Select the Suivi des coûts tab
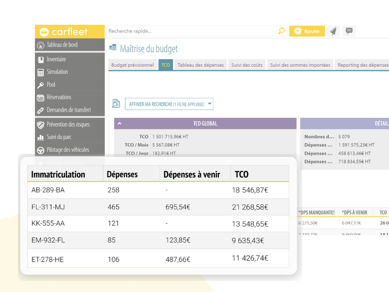The height and width of the screenshot is (292, 389). tap(247, 65)
